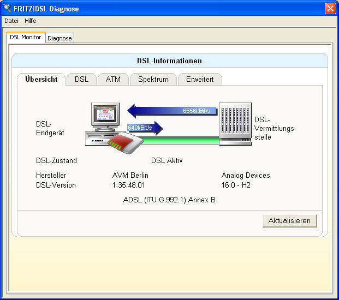
Task: Click the FRITZ!DSL app icon in title bar
Action: click(x=7, y=8)
